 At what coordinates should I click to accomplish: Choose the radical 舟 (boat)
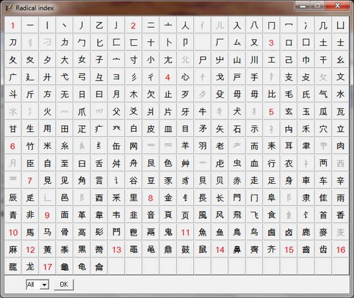click(134, 163)
